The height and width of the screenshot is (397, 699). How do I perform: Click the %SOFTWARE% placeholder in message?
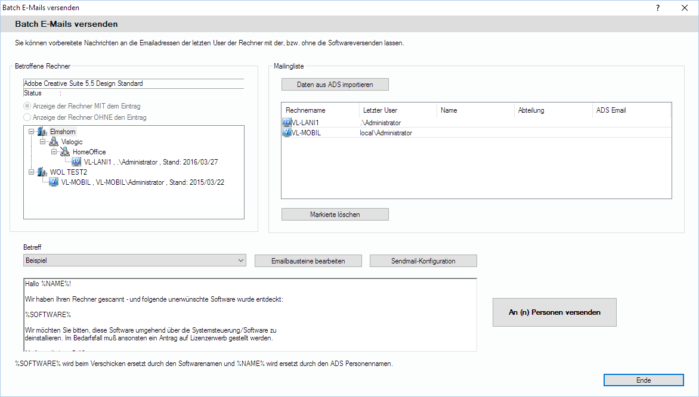coord(48,315)
